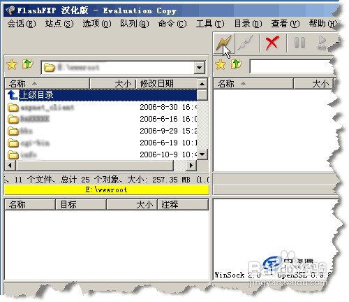Click queue 目标 column header
The image size is (349, 302).
[x=81, y=205]
